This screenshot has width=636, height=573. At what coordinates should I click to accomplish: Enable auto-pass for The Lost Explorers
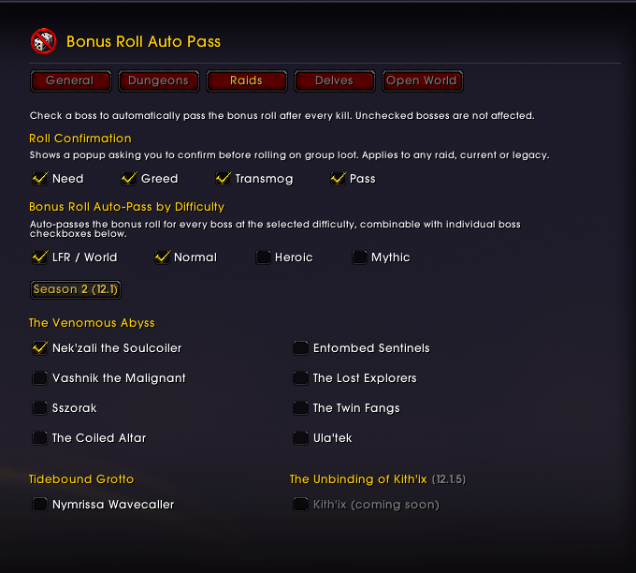click(300, 378)
